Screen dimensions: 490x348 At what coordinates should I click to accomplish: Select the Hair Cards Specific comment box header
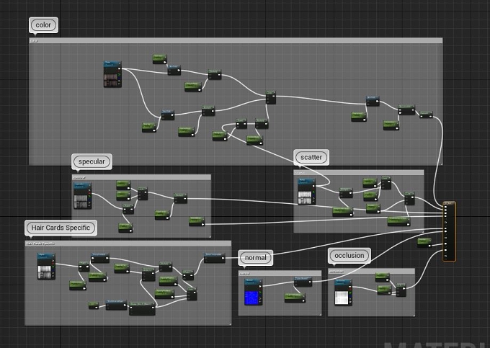128,244
